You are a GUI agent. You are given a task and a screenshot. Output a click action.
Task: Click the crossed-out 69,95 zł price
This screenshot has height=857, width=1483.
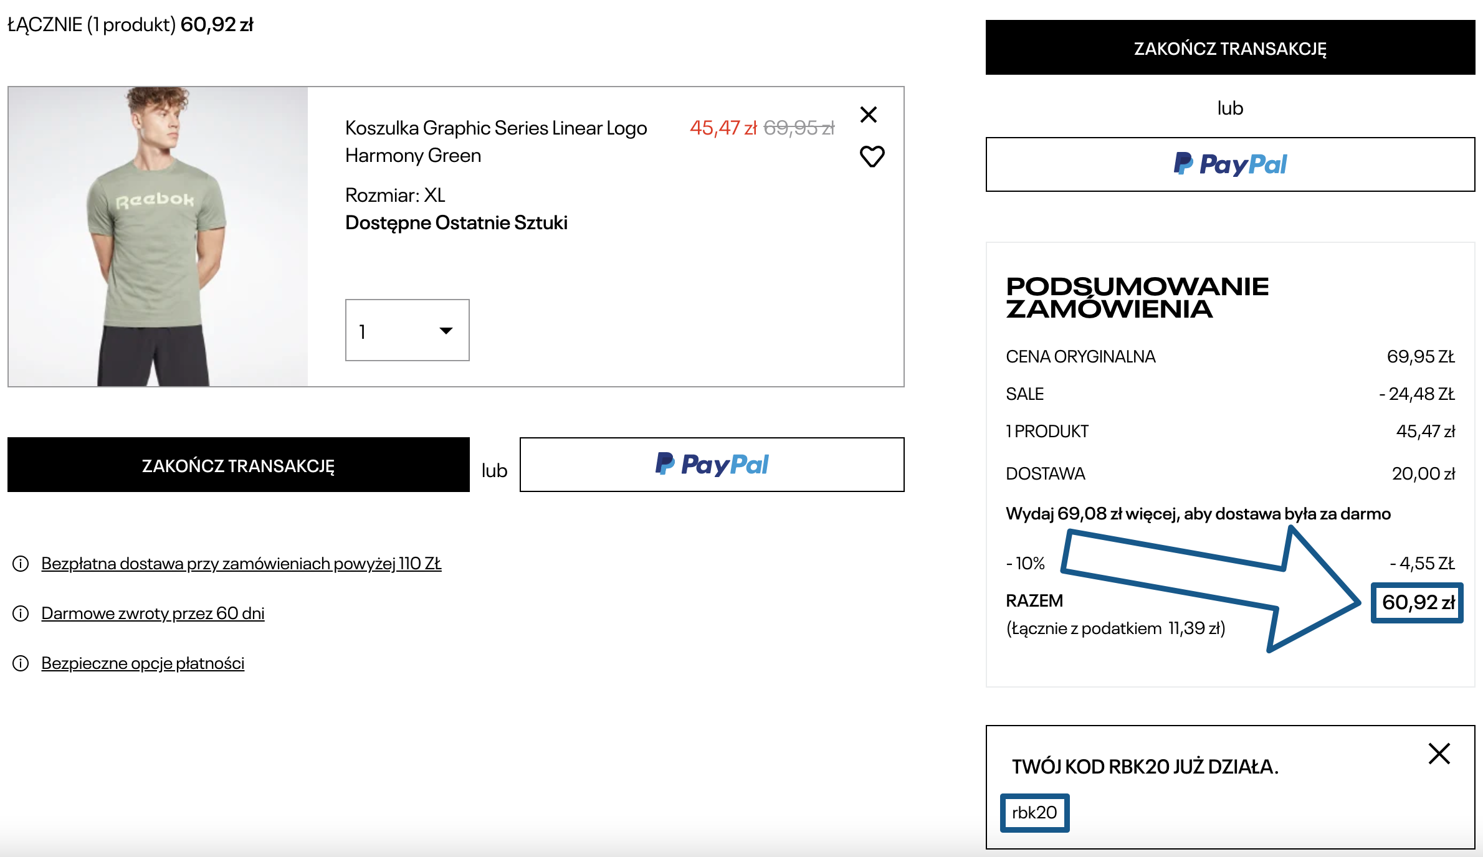798,128
